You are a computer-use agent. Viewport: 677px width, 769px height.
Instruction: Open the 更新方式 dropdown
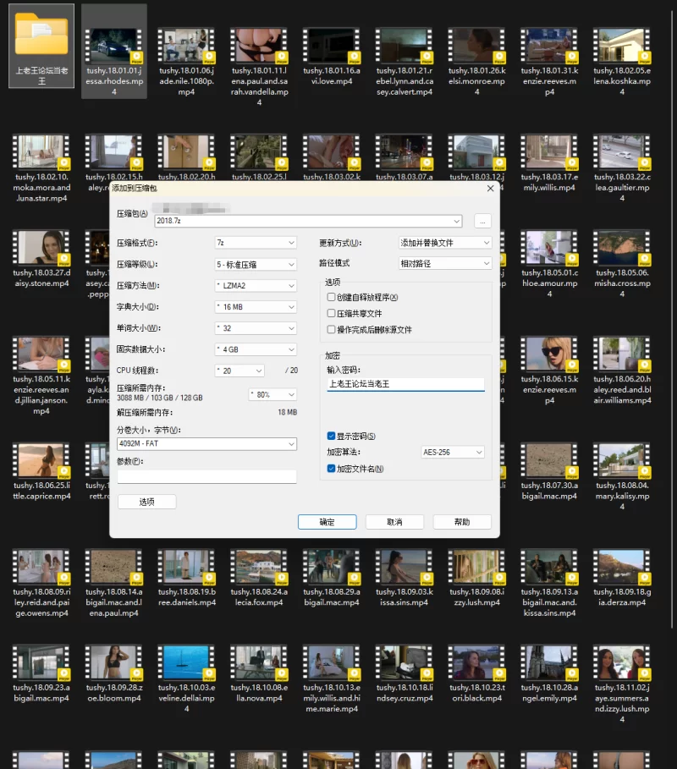445,243
